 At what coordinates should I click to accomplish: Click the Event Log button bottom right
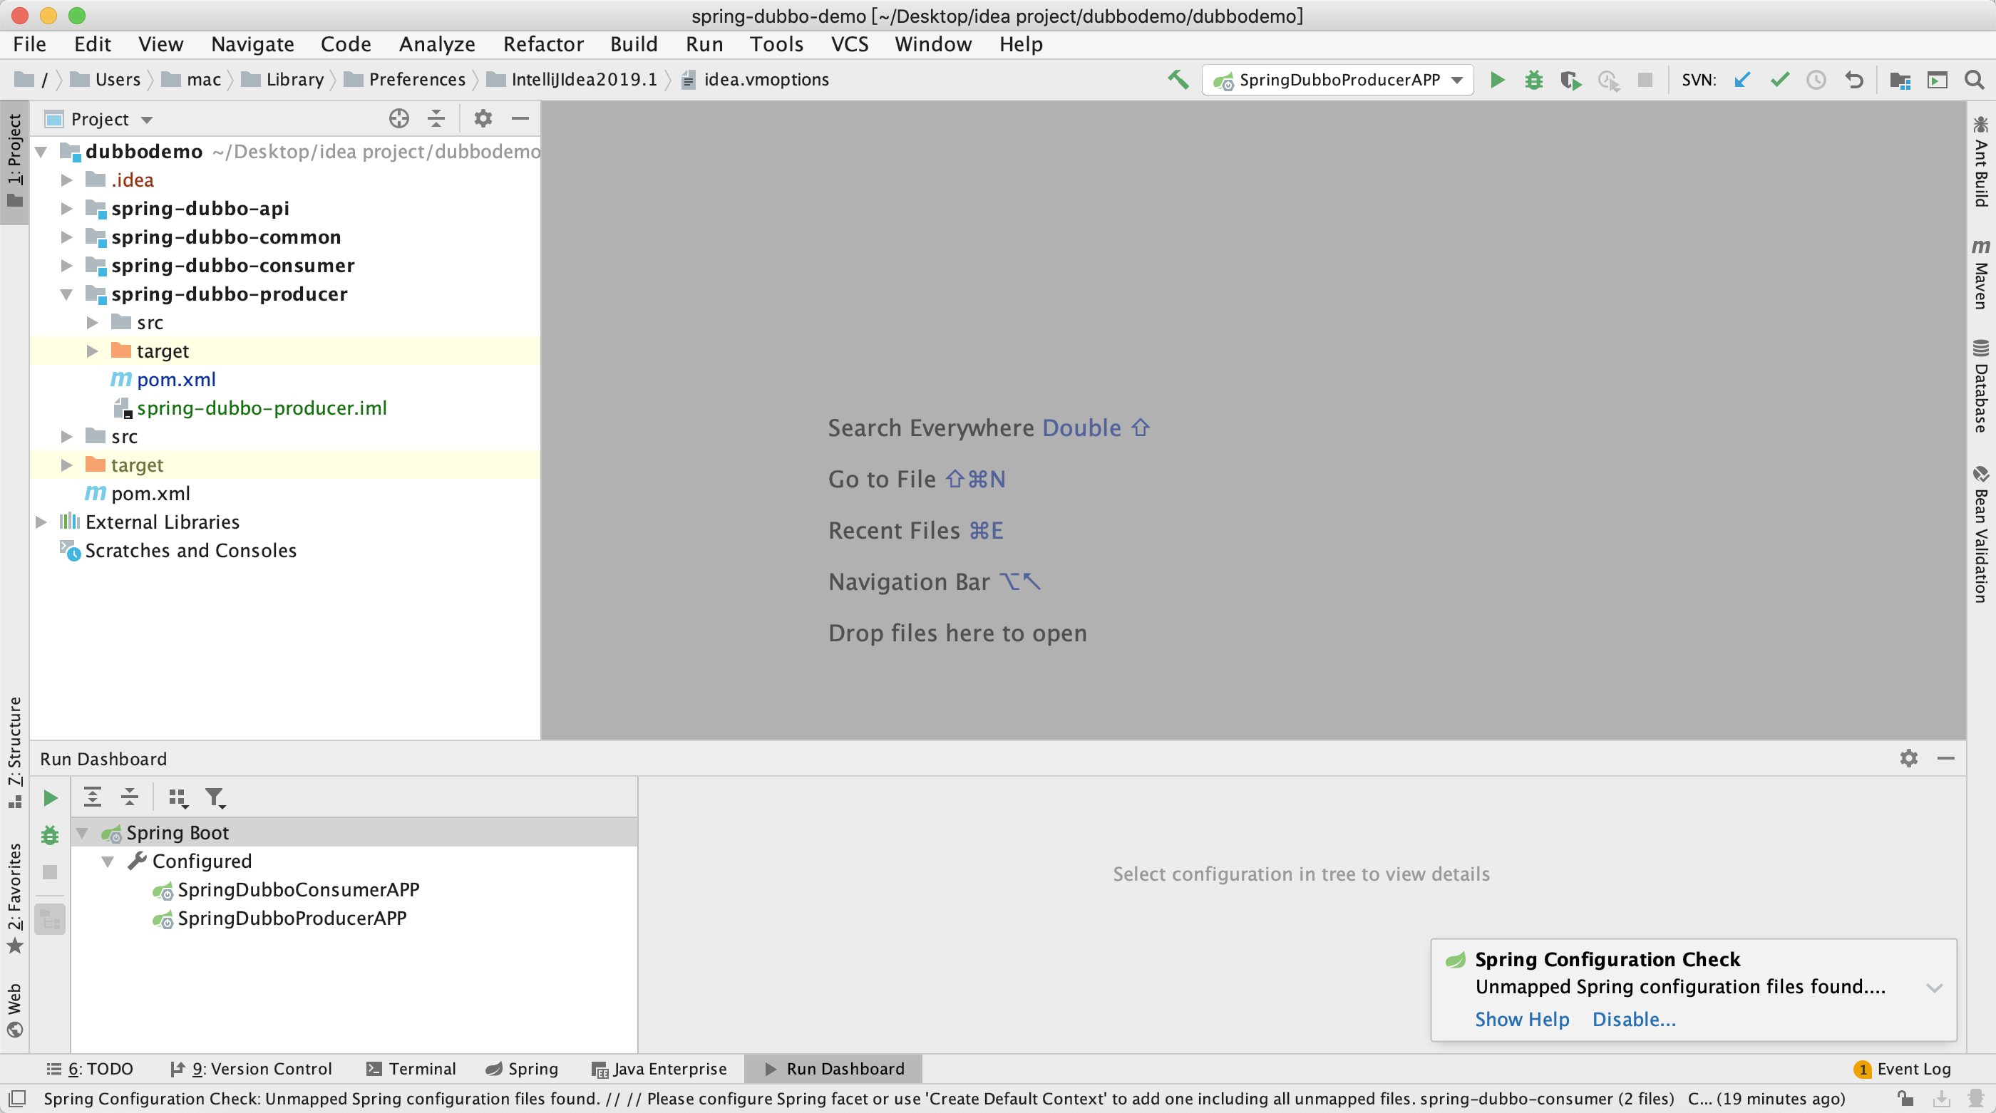[x=1907, y=1068]
